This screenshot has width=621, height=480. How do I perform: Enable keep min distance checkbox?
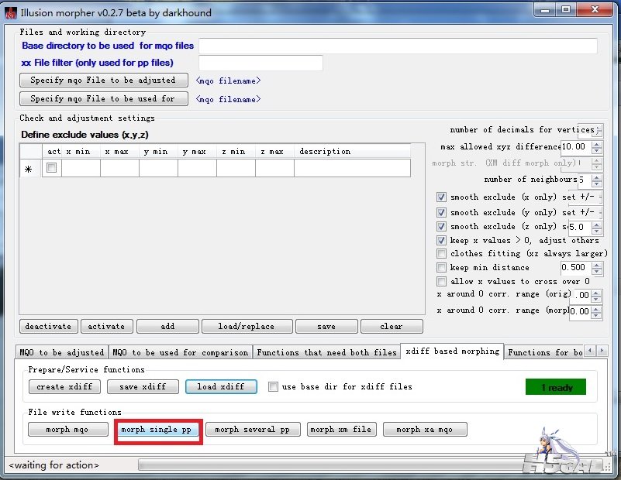[441, 268]
